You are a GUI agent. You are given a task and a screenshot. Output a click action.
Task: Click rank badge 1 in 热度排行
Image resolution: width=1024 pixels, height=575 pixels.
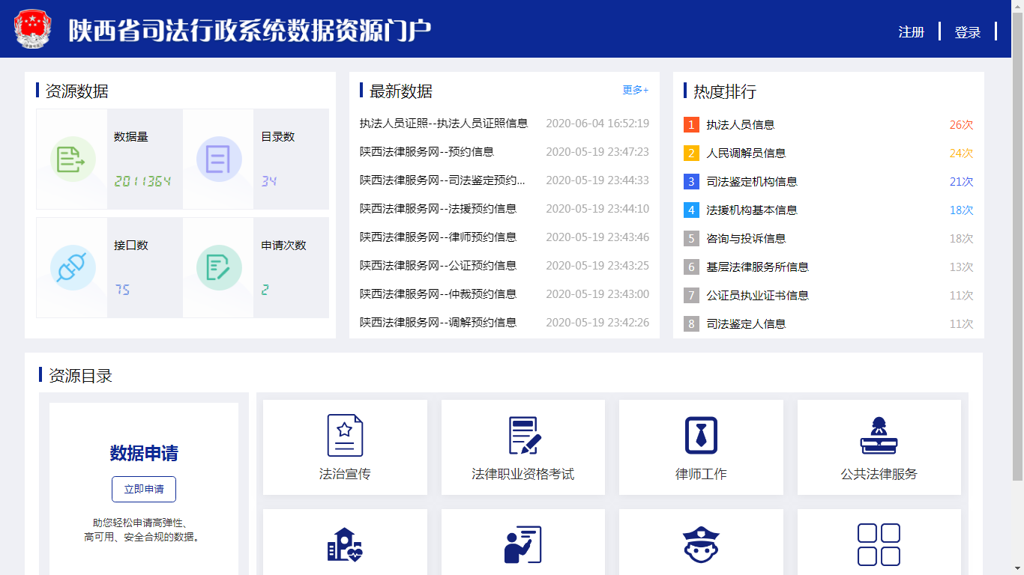pos(691,124)
